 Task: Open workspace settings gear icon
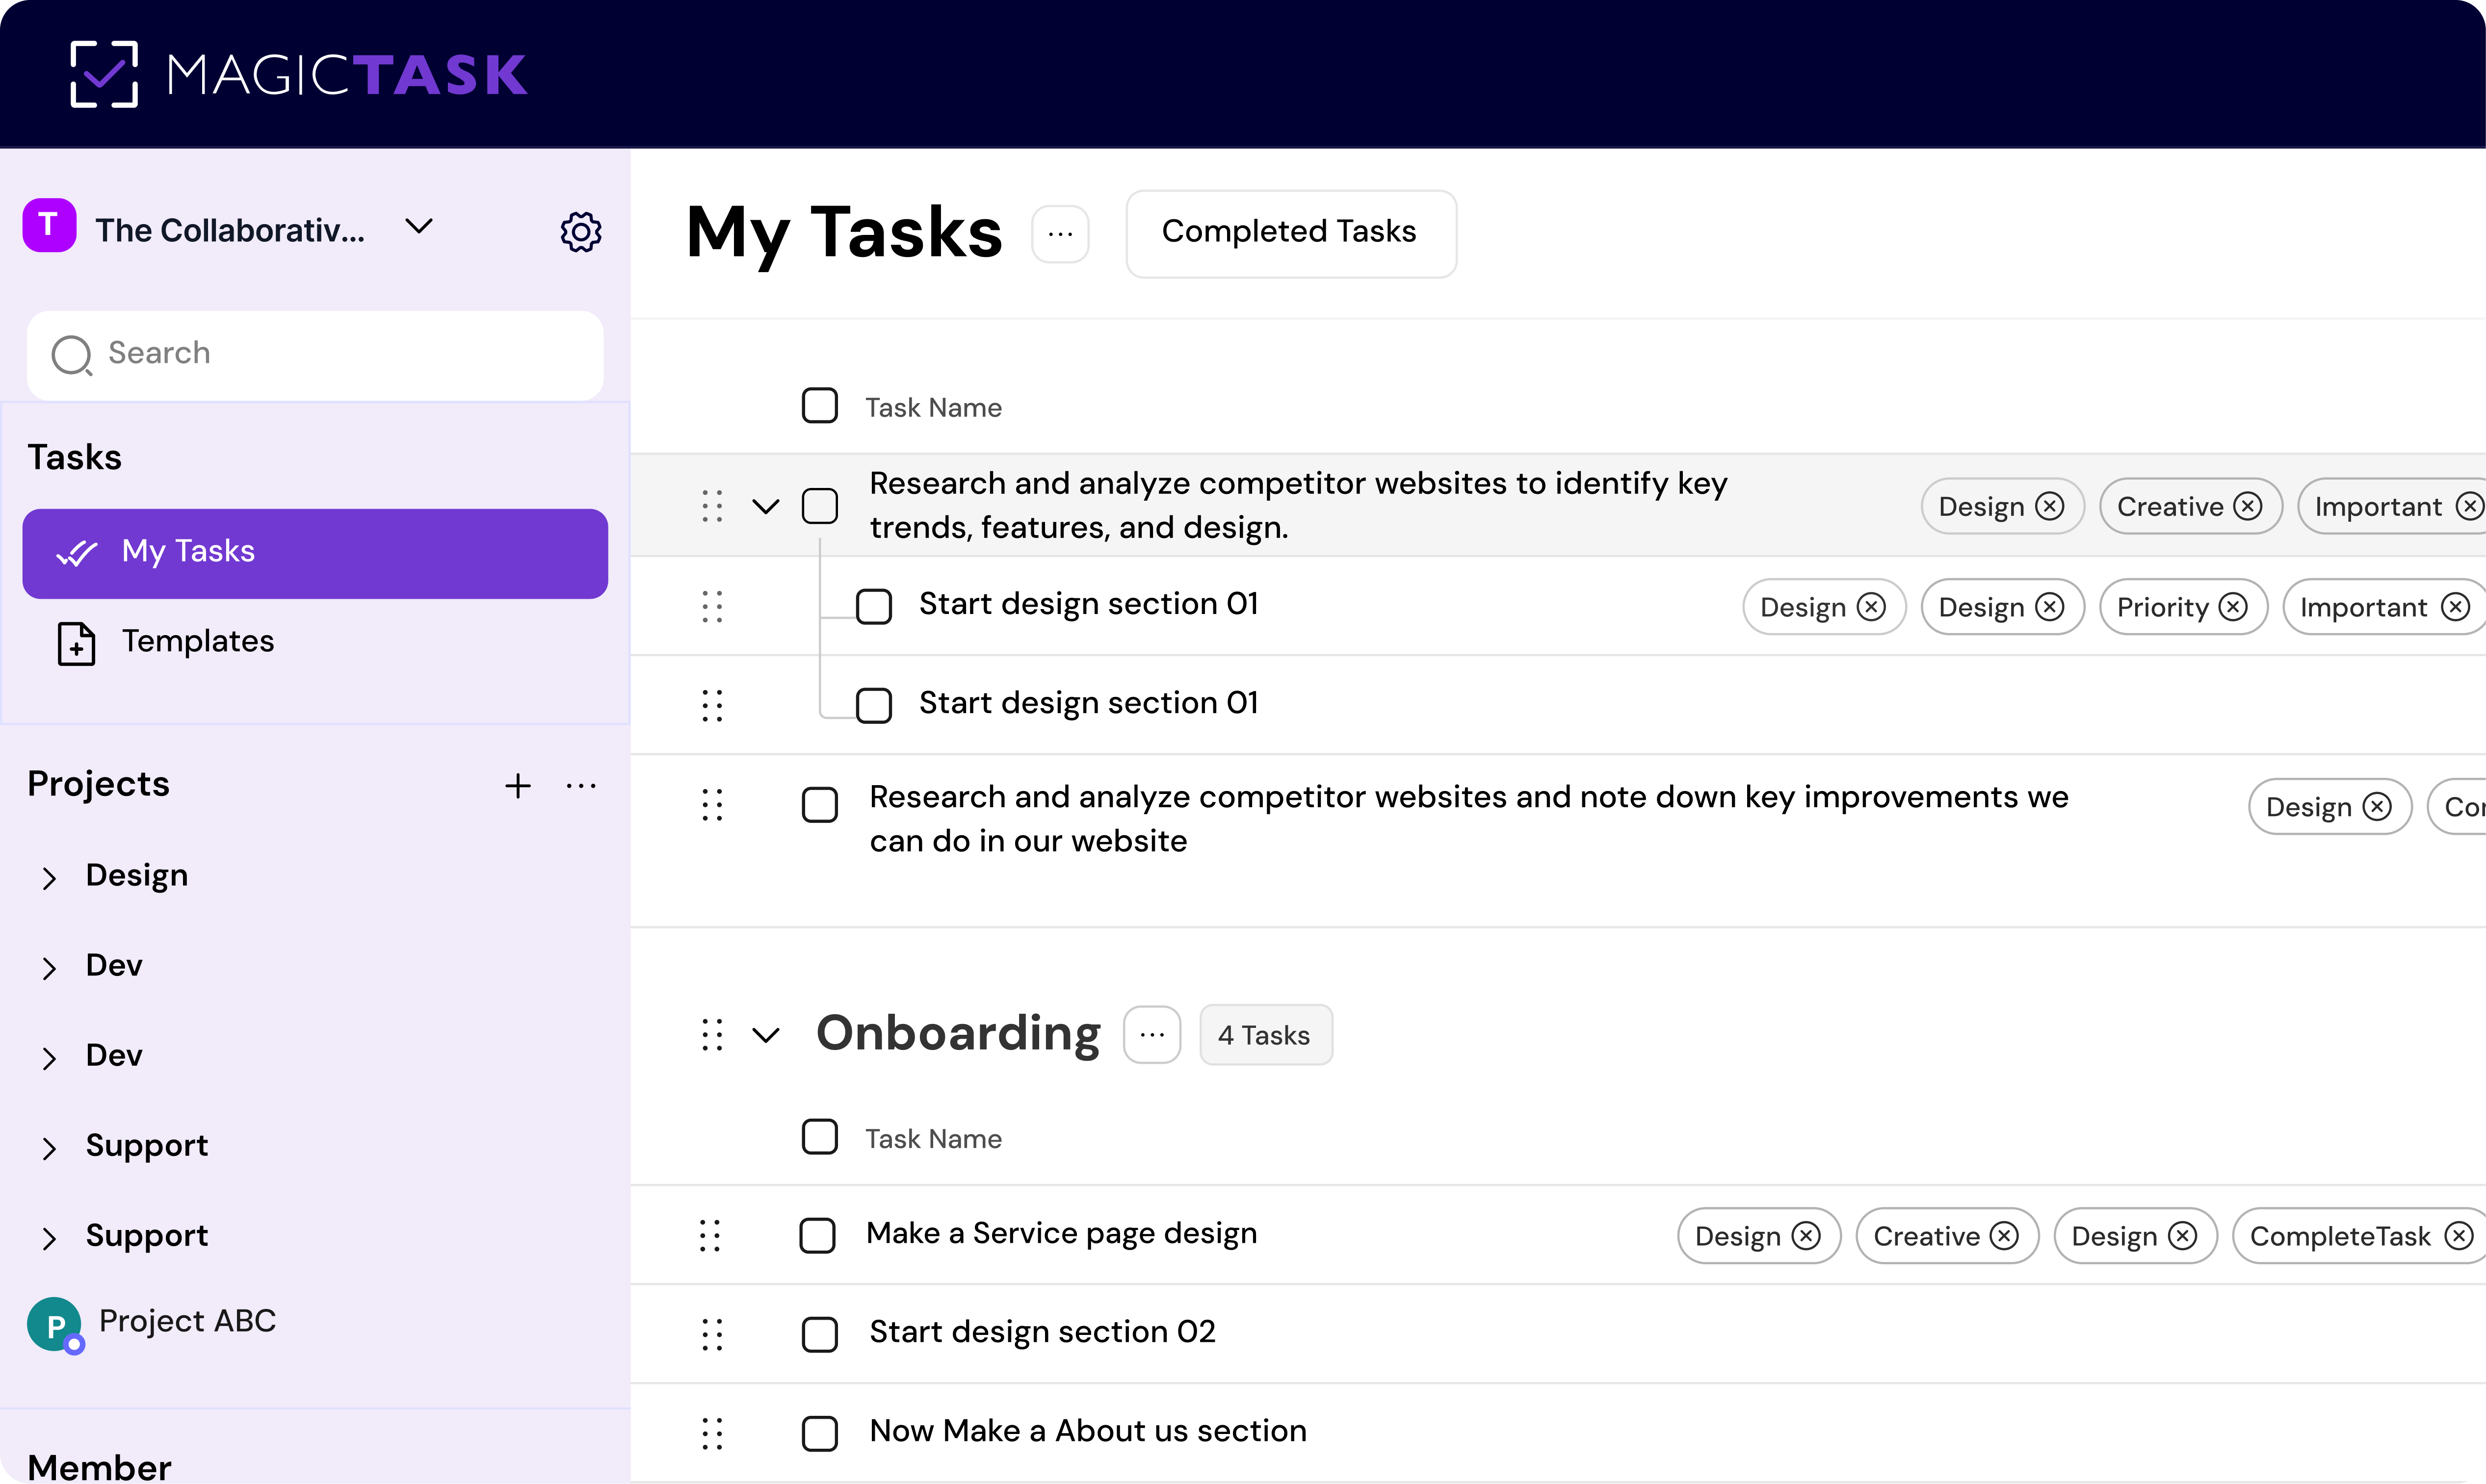580,231
